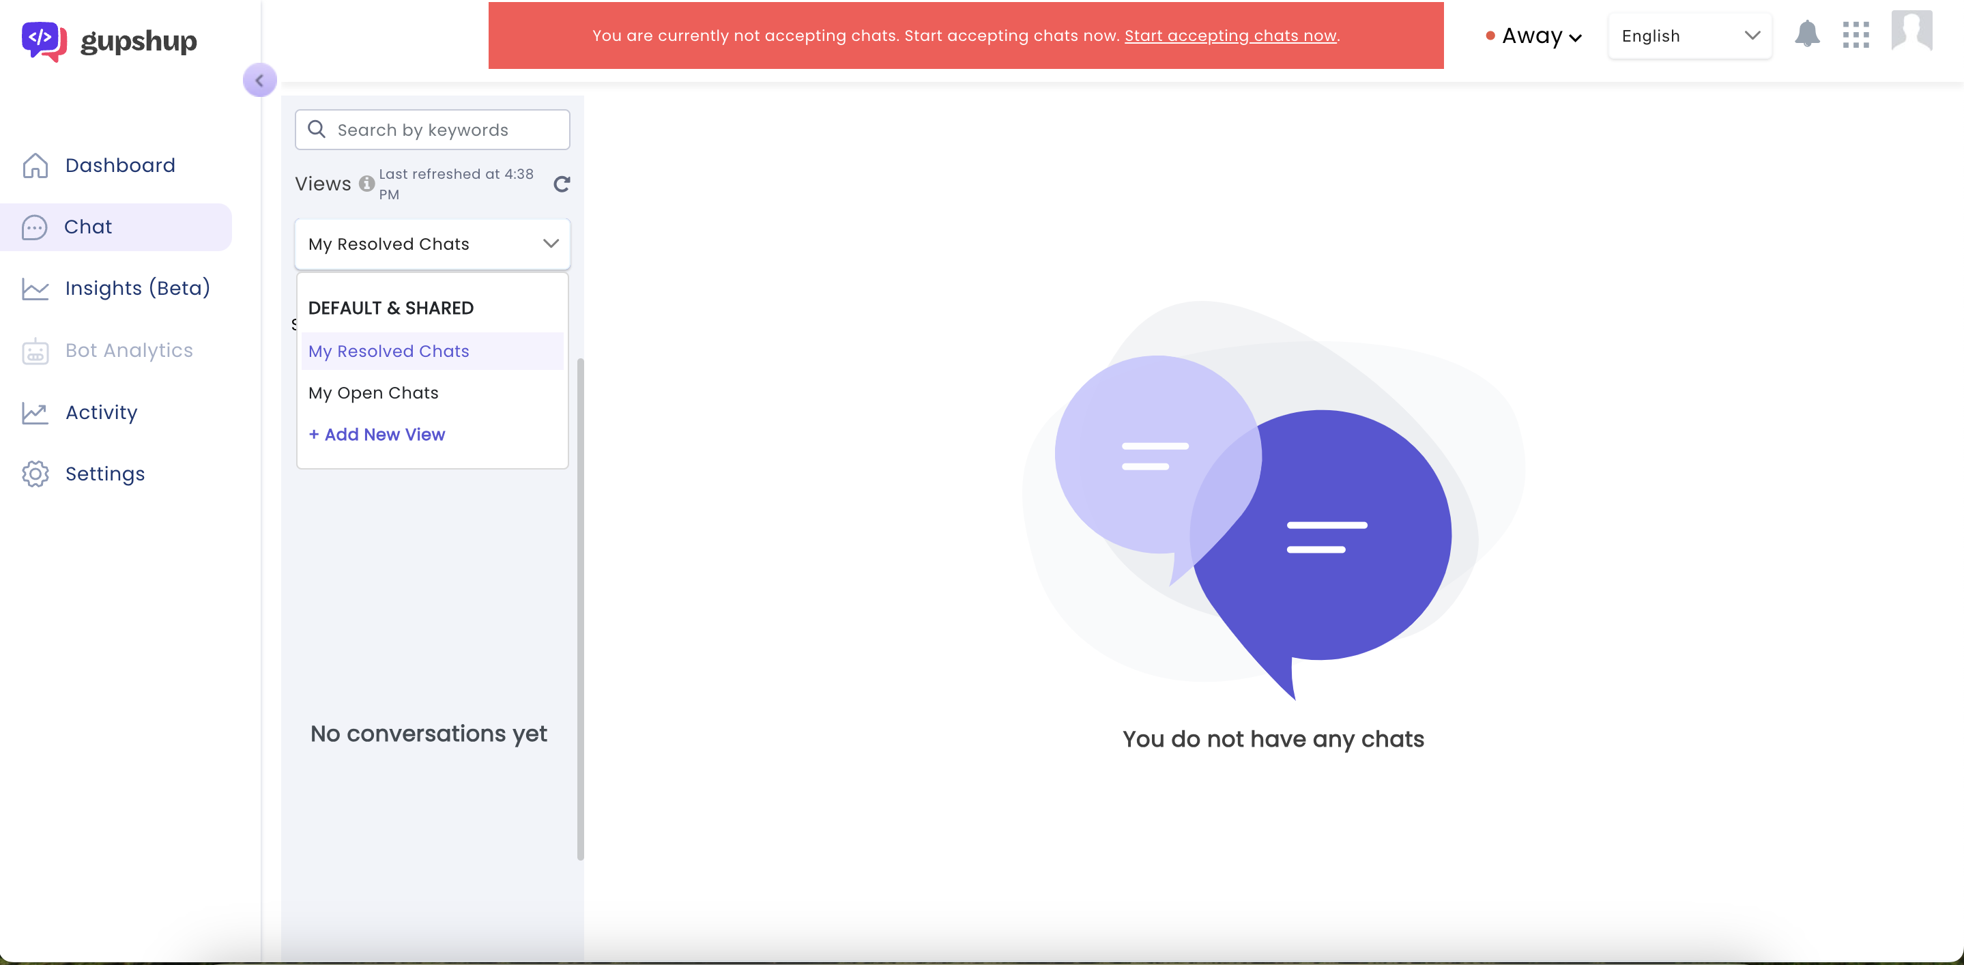Click 'Last refreshed at 4:38 PM' text
1964x965 pixels.
coord(456,184)
